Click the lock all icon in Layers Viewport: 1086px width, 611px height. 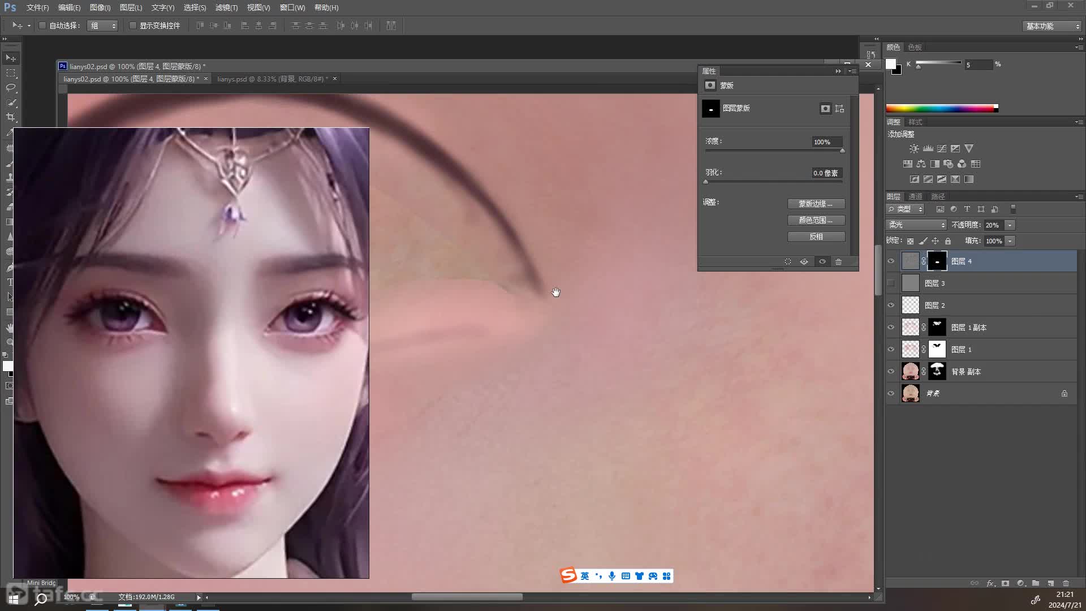tap(949, 241)
